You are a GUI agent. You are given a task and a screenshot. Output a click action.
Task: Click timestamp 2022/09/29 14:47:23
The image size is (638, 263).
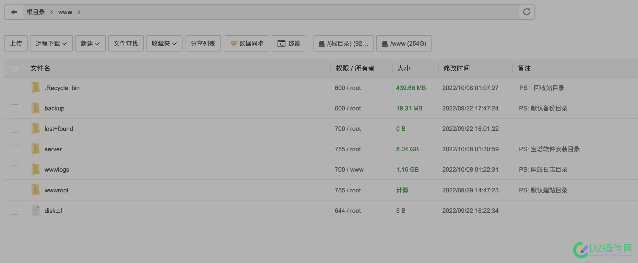[x=470, y=190]
